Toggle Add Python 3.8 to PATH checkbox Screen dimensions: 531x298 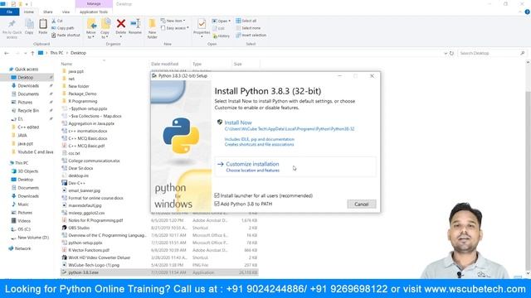[x=217, y=204]
